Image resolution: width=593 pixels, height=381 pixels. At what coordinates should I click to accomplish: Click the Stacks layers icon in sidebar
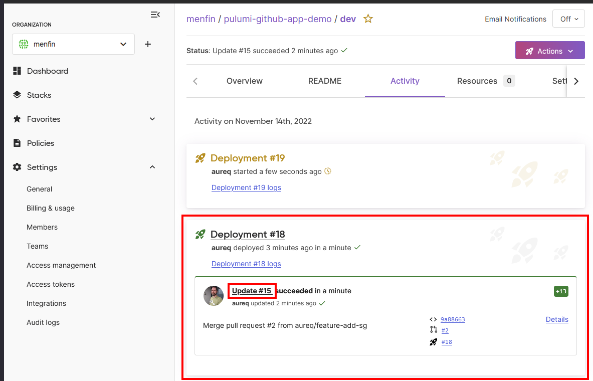[x=17, y=95]
